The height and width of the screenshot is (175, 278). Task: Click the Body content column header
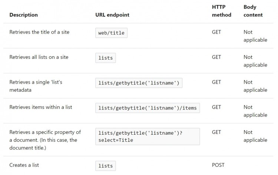tap(253, 11)
